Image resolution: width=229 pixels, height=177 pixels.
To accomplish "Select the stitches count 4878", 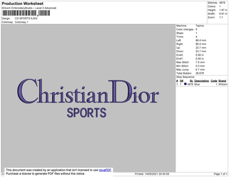I will (222, 3).
